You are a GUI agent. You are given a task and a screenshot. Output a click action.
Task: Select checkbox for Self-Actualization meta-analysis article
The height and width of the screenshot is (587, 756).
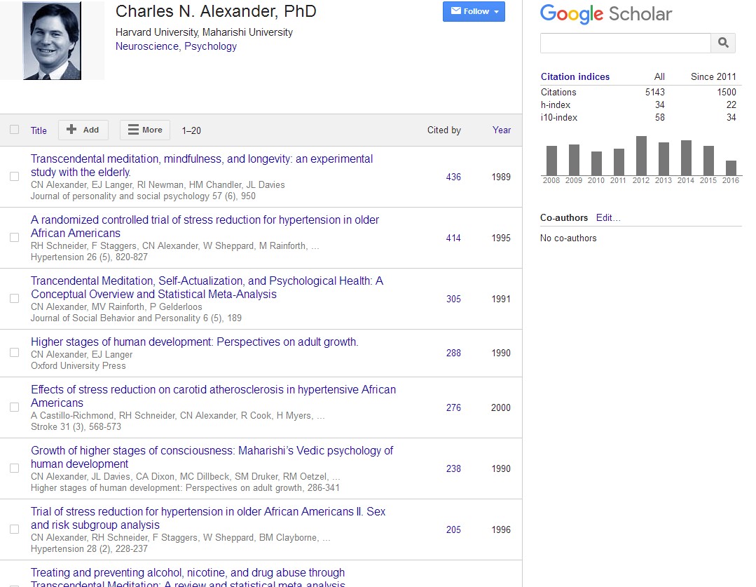(x=15, y=298)
